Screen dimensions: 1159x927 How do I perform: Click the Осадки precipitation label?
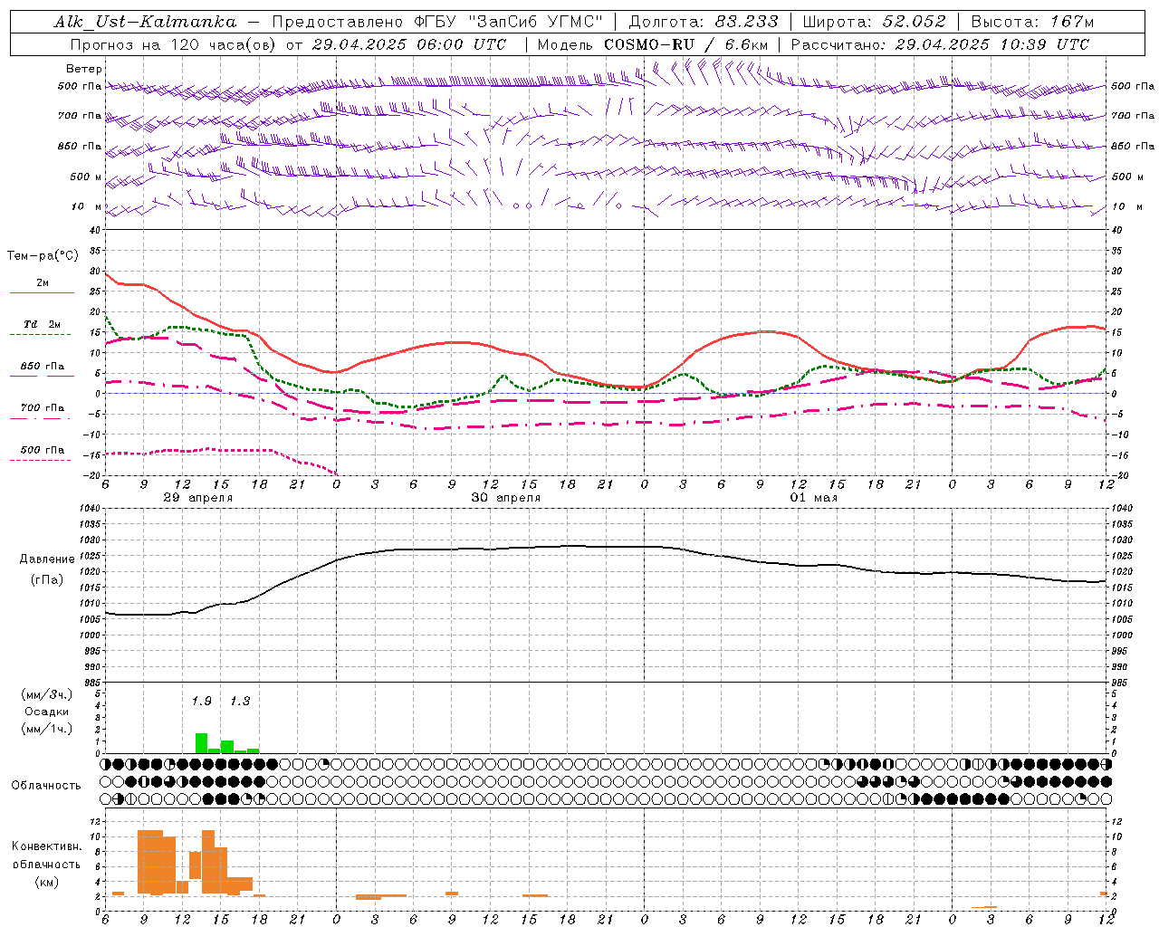pyautogui.click(x=47, y=712)
